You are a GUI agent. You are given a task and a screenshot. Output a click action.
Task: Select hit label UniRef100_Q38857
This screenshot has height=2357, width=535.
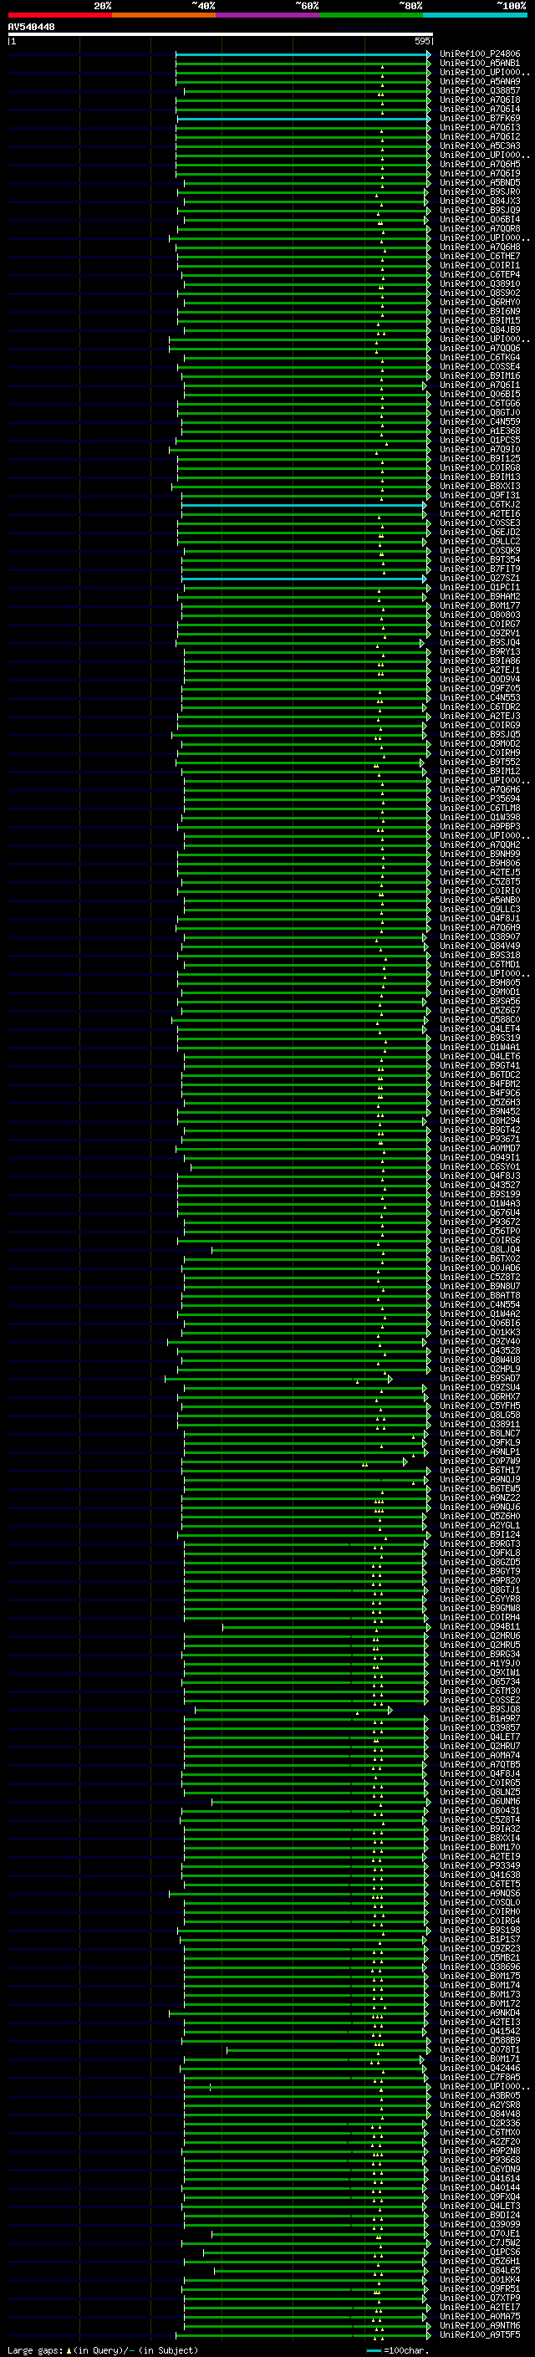click(x=479, y=90)
